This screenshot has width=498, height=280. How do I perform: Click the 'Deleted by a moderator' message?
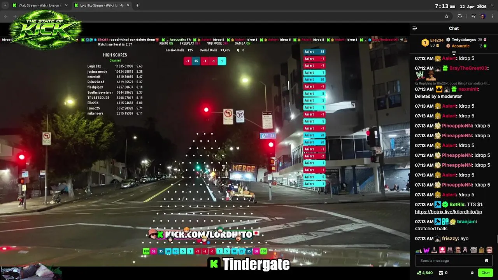[438, 96]
